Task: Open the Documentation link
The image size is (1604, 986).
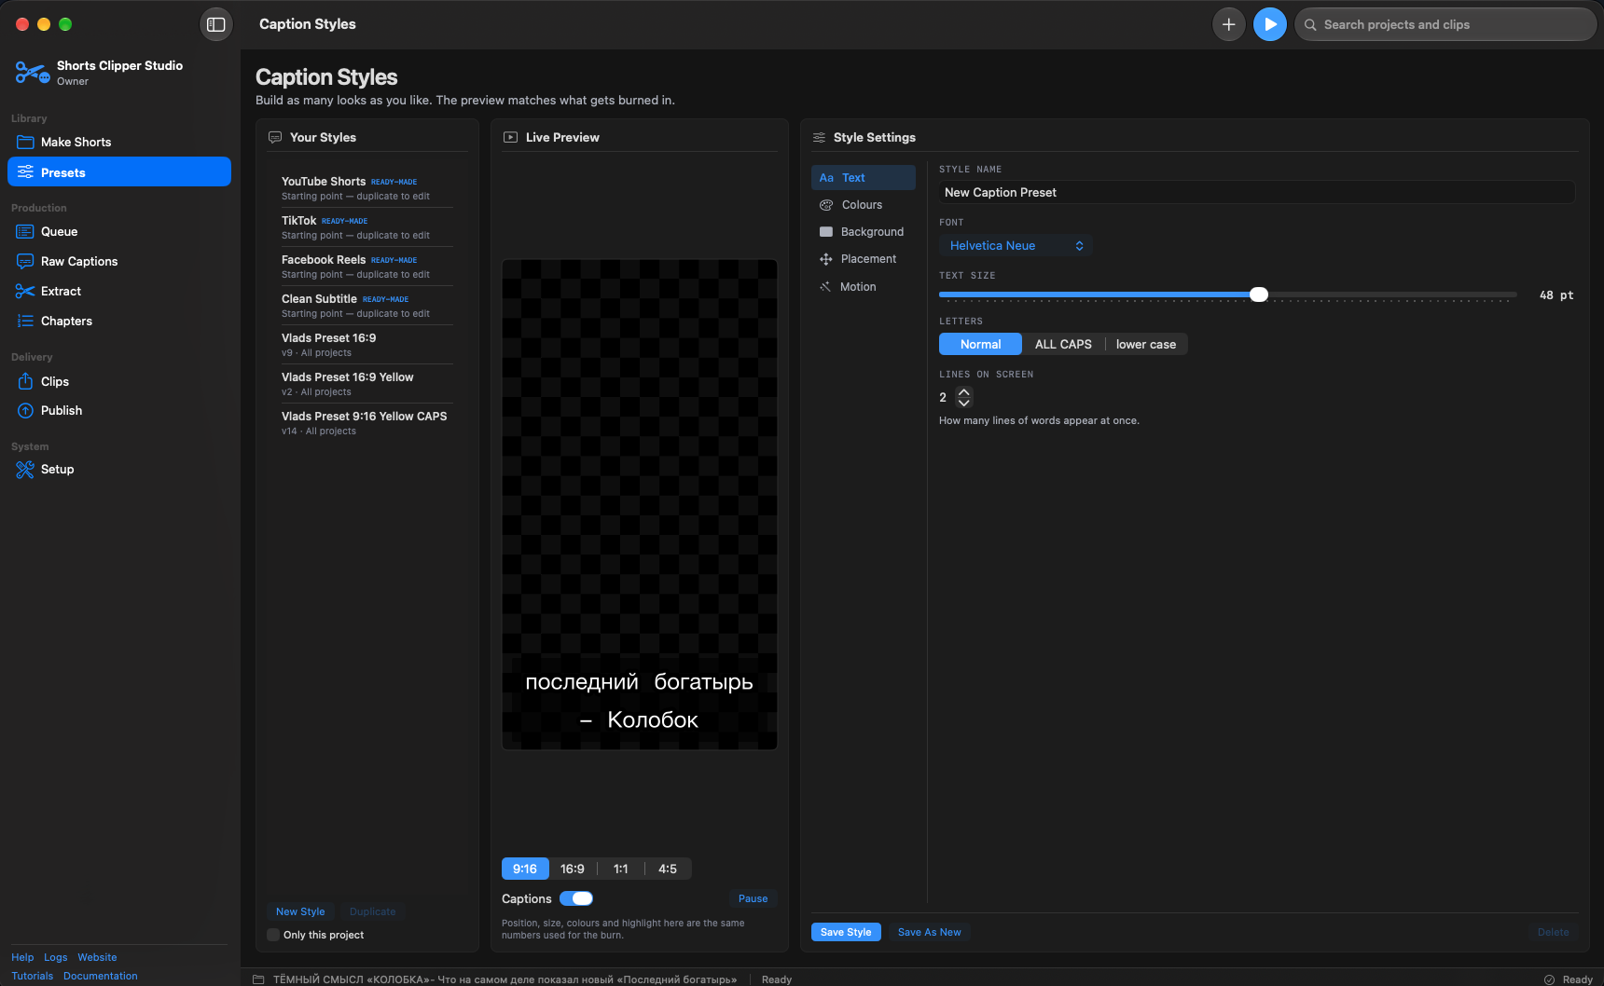Action: 101,976
